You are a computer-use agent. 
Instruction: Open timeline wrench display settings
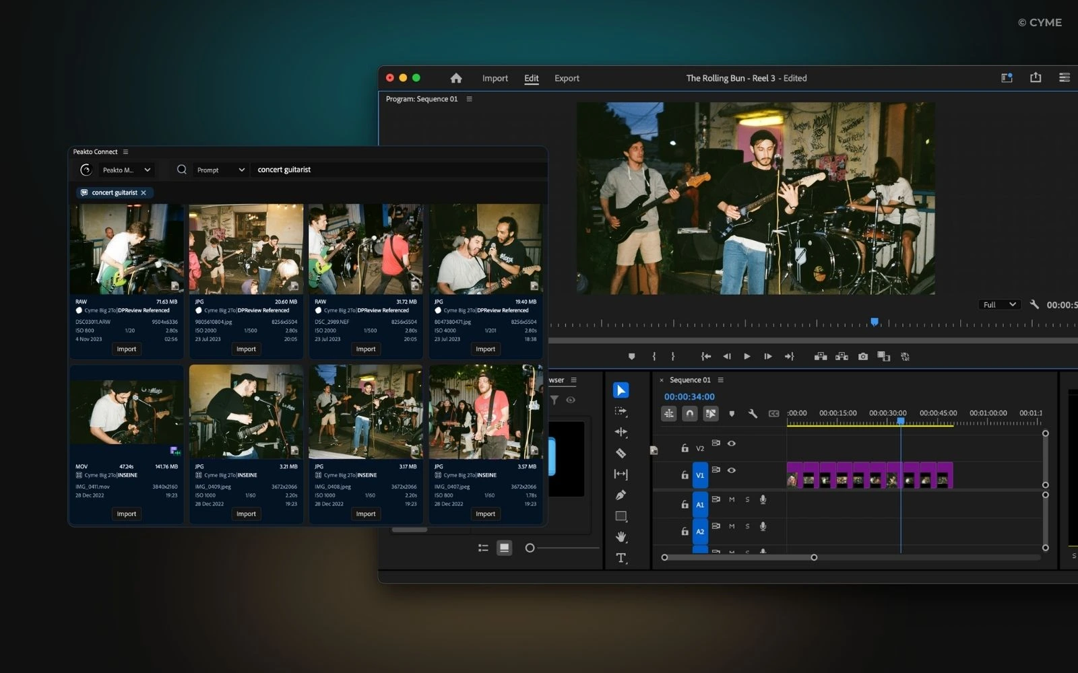753,414
